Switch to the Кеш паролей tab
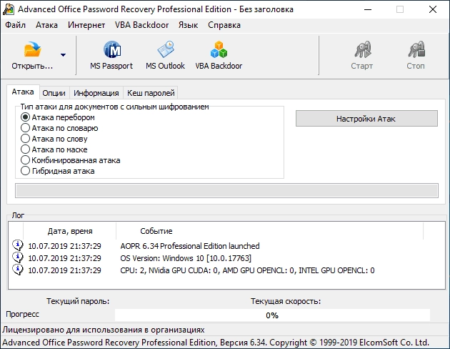The image size is (450, 349). pos(151,93)
